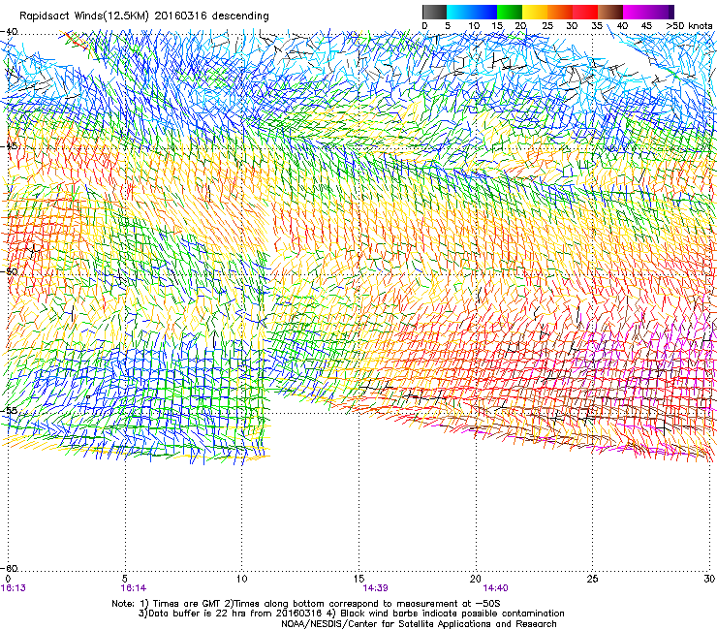Click the word 'descending' in the title

pos(240,16)
